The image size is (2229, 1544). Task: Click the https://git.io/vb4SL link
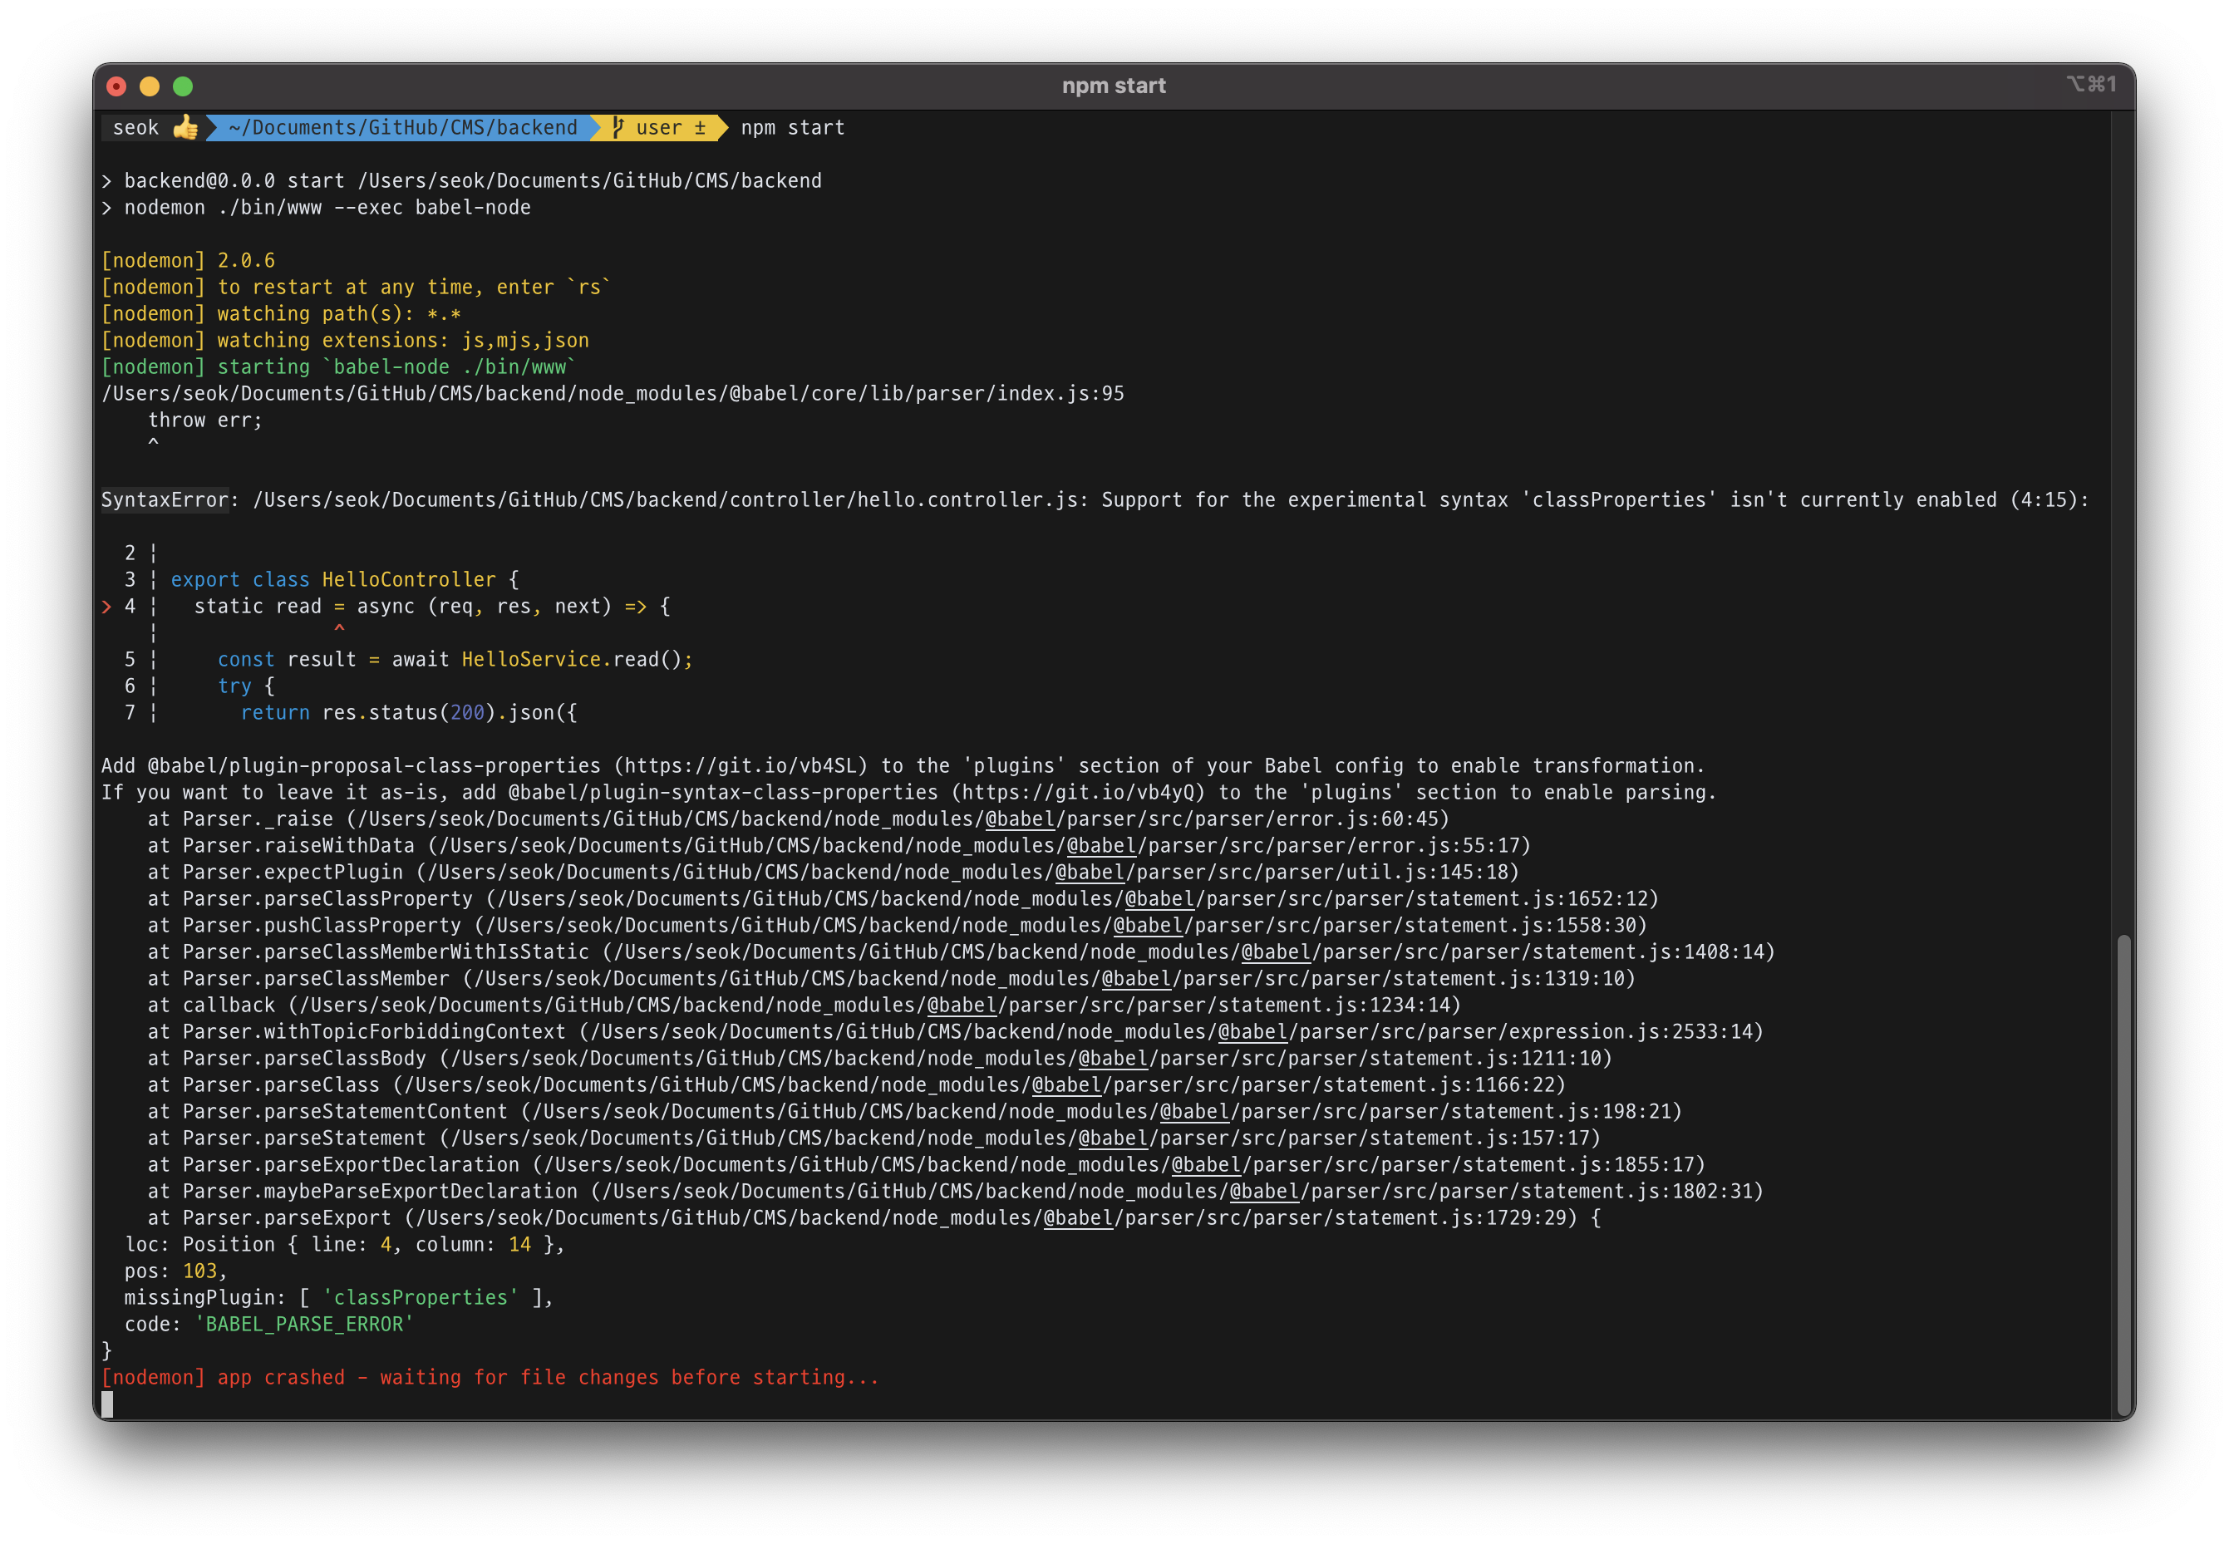(x=741, y=765)
